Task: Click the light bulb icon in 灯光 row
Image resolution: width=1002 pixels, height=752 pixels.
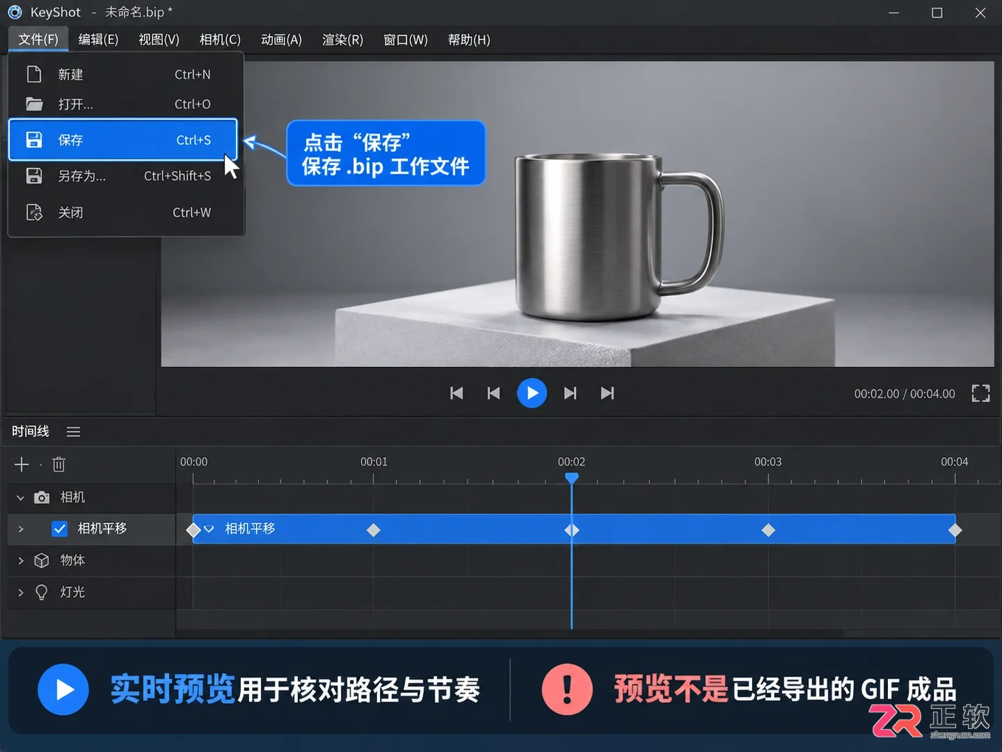Action: (42, 593)
